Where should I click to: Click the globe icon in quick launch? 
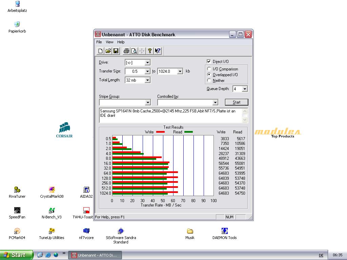click(x=56, y=255)
